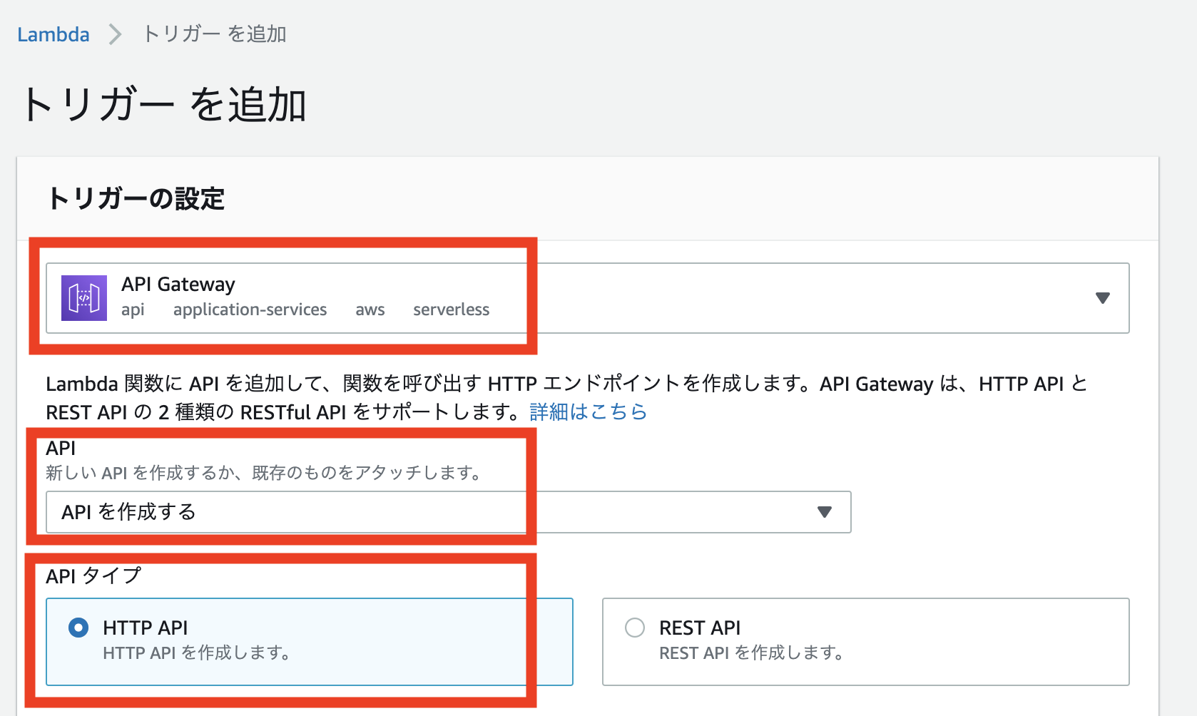Click the 'application-services' tag text
Screen dimensions: 1197x716
coord(250,310)
